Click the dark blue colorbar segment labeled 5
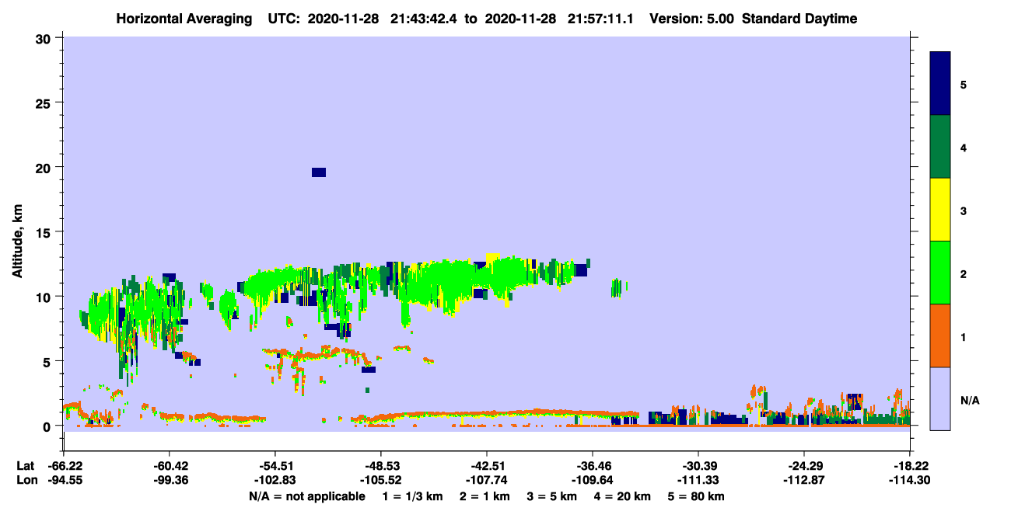The width and height of the screenshot is (1011, 518). [940, 84]
